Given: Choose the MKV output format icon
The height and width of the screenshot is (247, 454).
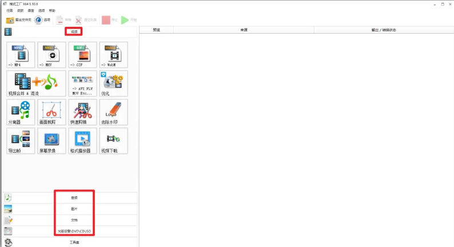Looking at the screenshot, I should pos(51,55).
